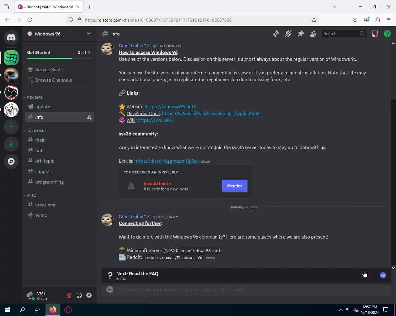Screen dimensions: 396x316
Task: Open the off-topic channel
Action: click(x=59, y=161)
